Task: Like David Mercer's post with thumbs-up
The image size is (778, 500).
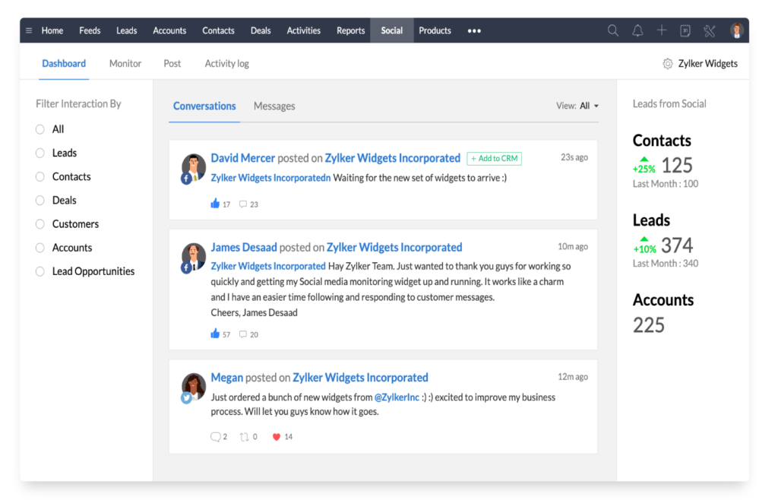Action: 216,204
